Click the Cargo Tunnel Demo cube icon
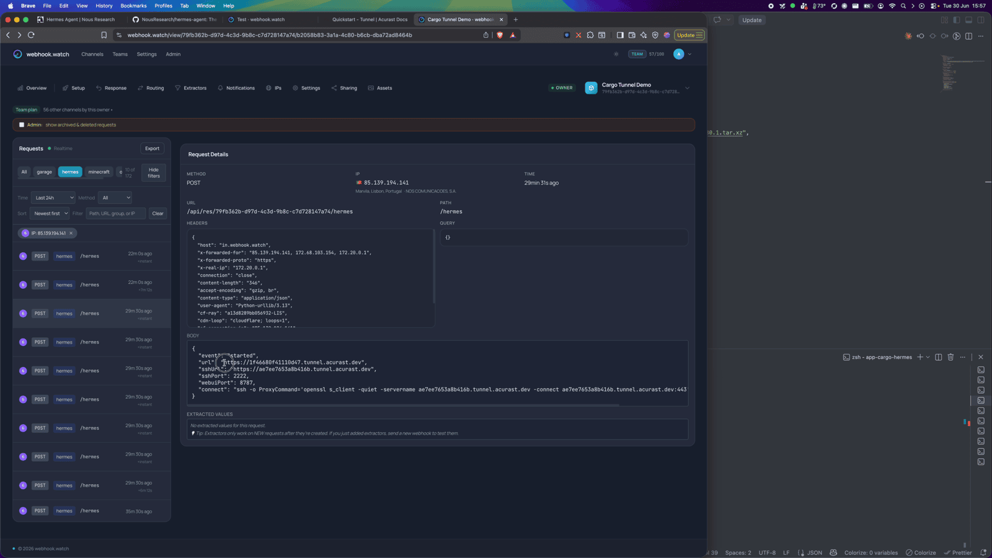The height and width of the screenshot is (558, 992). (591, 88)
